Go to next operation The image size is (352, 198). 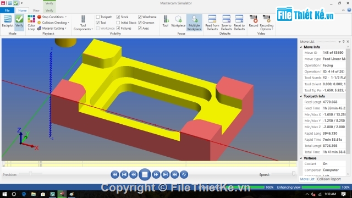point(165,174)
